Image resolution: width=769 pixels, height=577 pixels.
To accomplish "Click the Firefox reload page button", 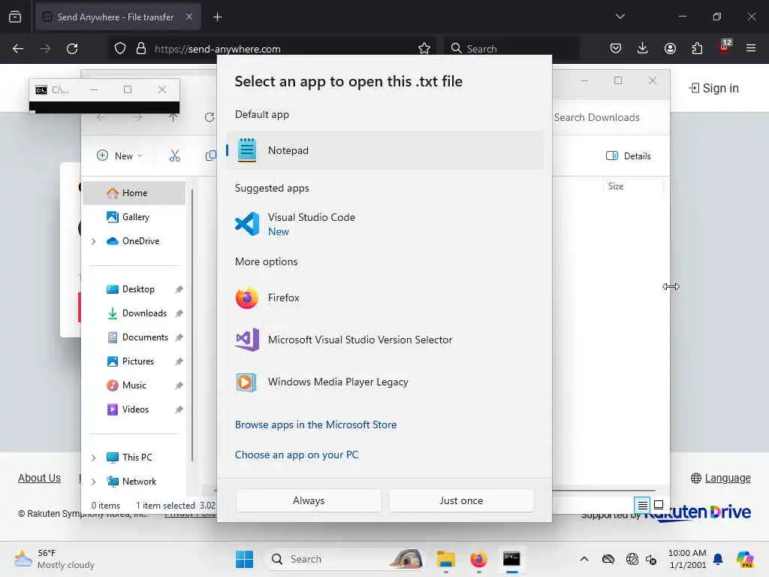I will tap(72, 49).
